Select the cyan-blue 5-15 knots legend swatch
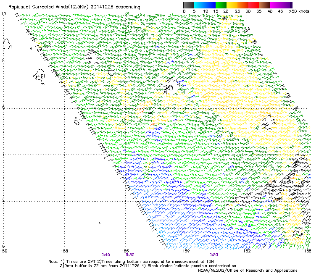This screenshot has width=311, height=273. pyautogui.click(x=205, y=5)
